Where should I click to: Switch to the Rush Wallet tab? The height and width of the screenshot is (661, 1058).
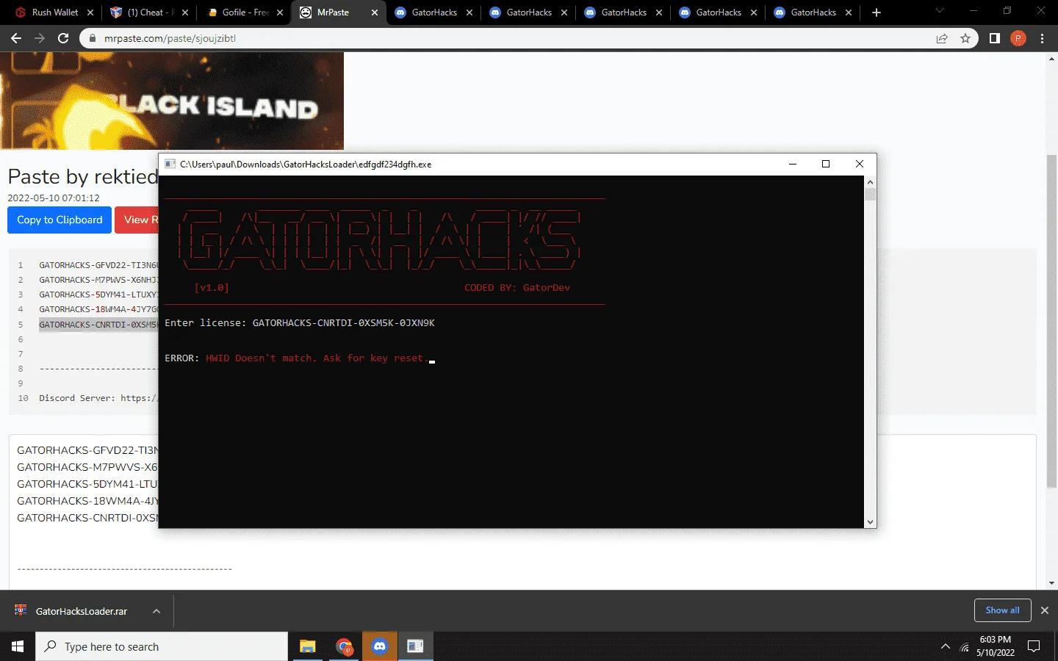click(x=54, y=12)
